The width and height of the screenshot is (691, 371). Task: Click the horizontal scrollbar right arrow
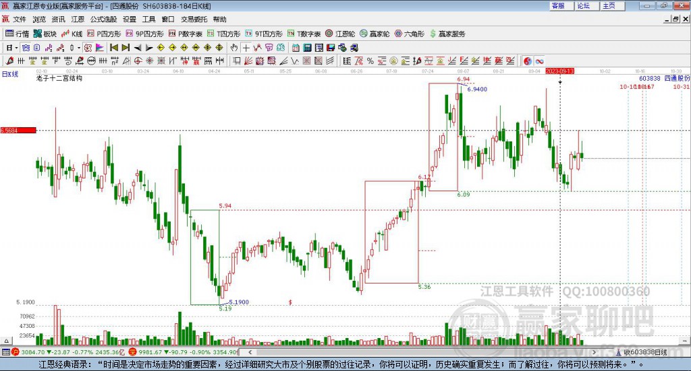tap(594, 352)
